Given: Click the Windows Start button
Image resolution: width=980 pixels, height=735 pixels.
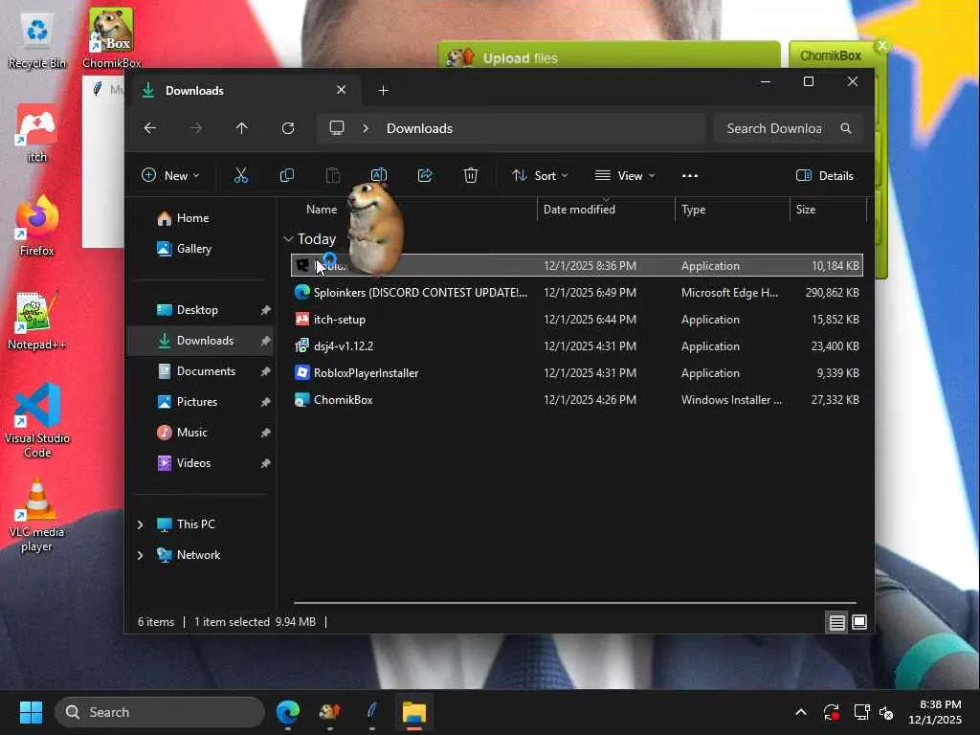Looking at the screenshot, I should [31, 712].
